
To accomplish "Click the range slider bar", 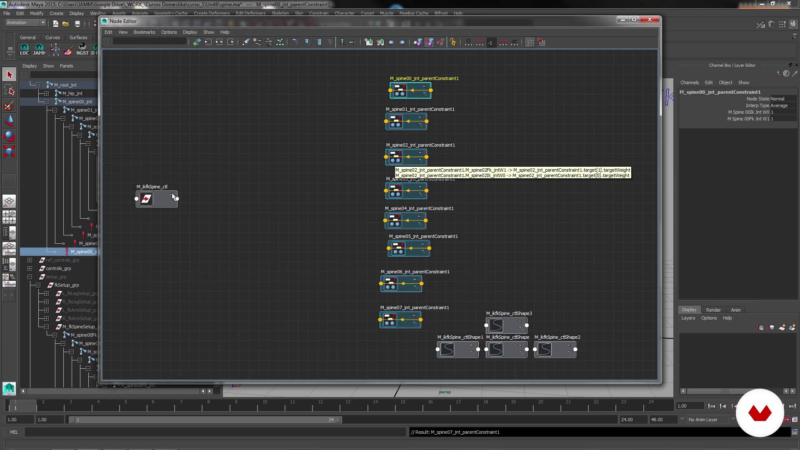I will (x=205, y=420).
